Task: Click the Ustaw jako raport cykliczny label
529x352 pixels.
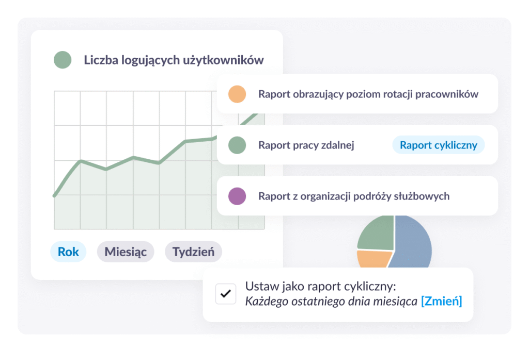Action: 320,287
